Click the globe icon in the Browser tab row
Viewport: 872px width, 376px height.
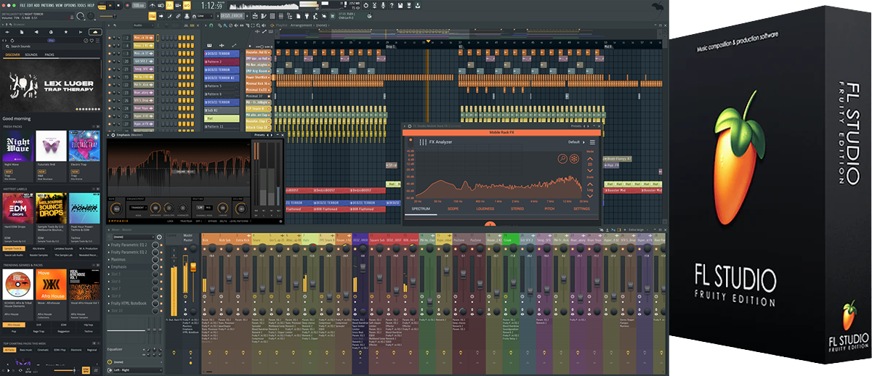51,32
